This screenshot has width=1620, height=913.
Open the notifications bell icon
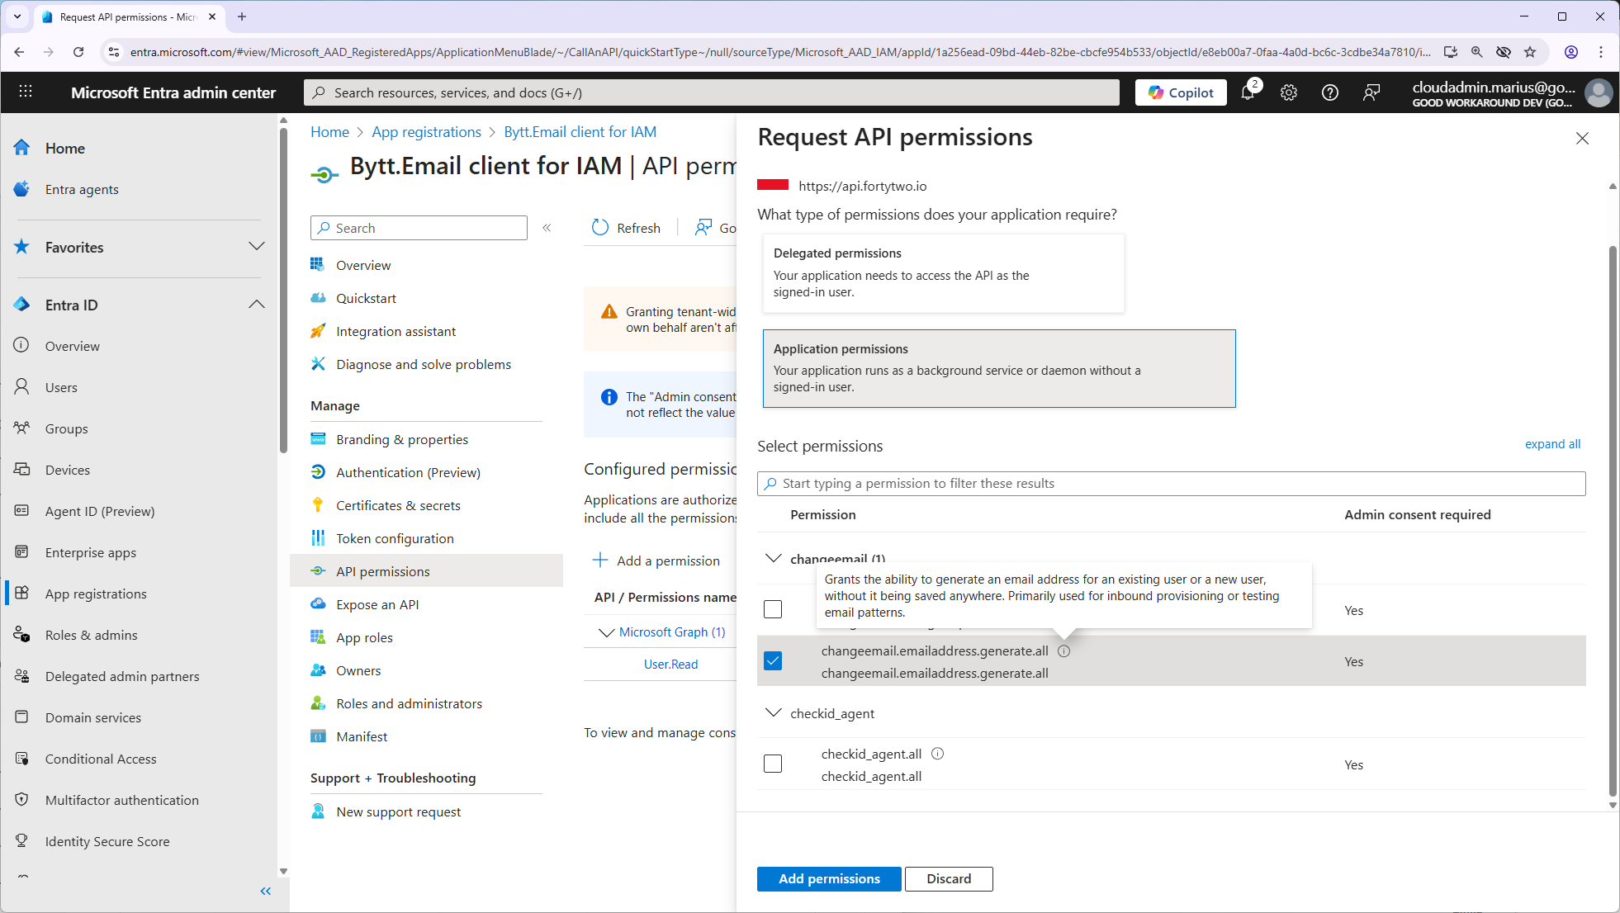1247,93
